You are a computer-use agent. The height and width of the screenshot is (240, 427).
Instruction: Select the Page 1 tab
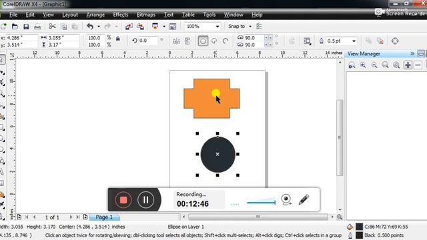coord(105,217)
